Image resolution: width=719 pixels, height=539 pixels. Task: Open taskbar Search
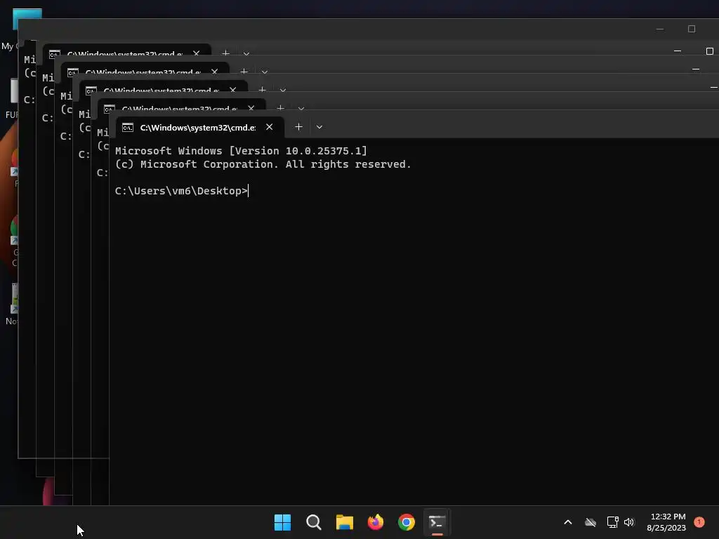(314, 522)
